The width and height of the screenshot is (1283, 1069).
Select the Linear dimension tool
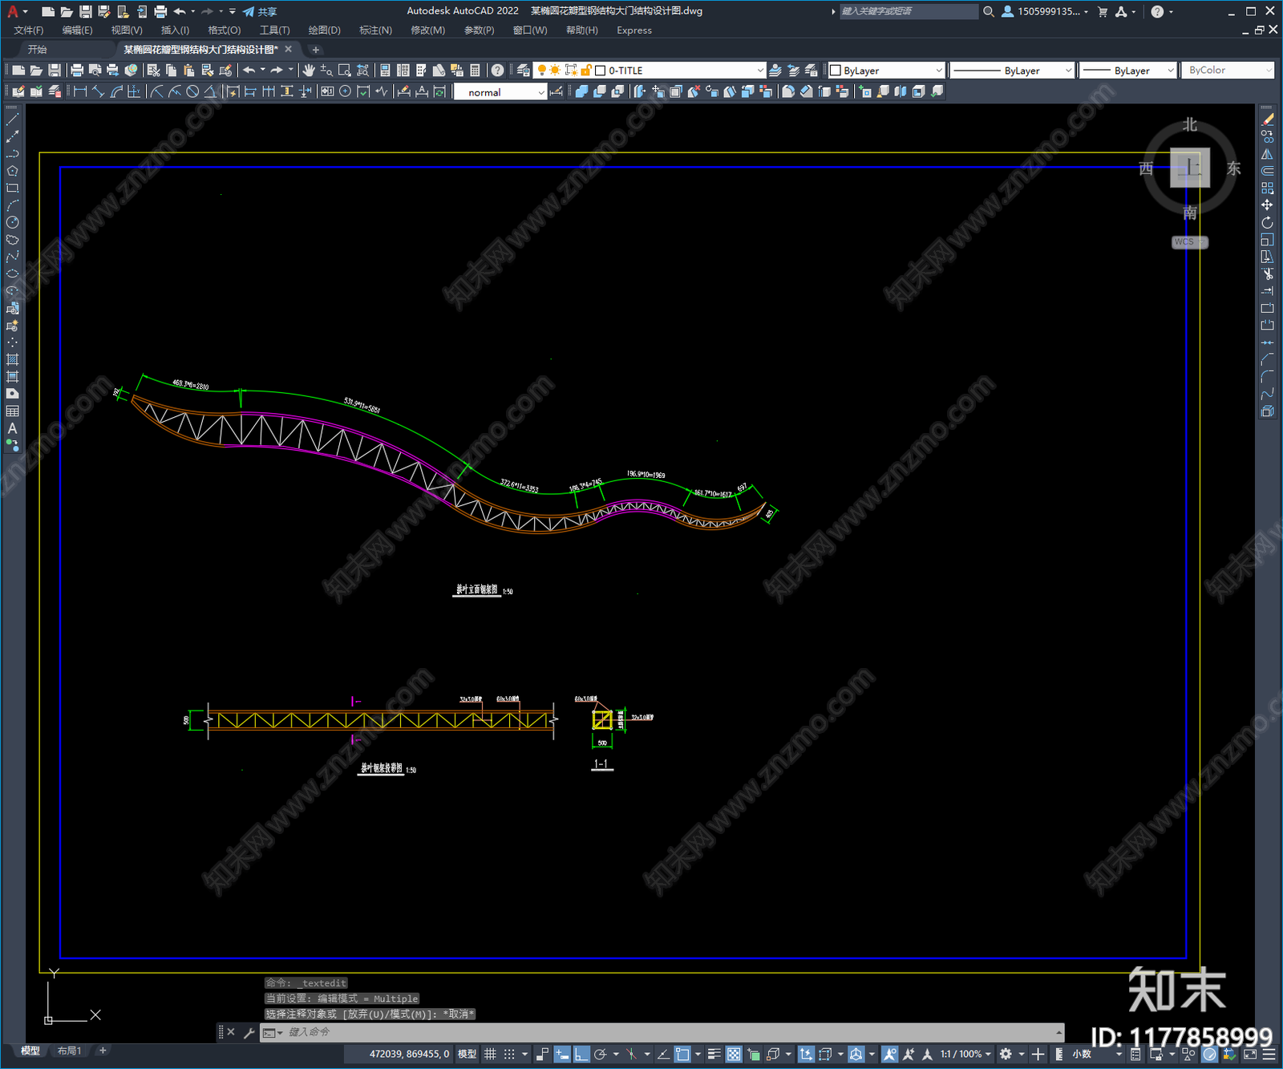point(80,91)
